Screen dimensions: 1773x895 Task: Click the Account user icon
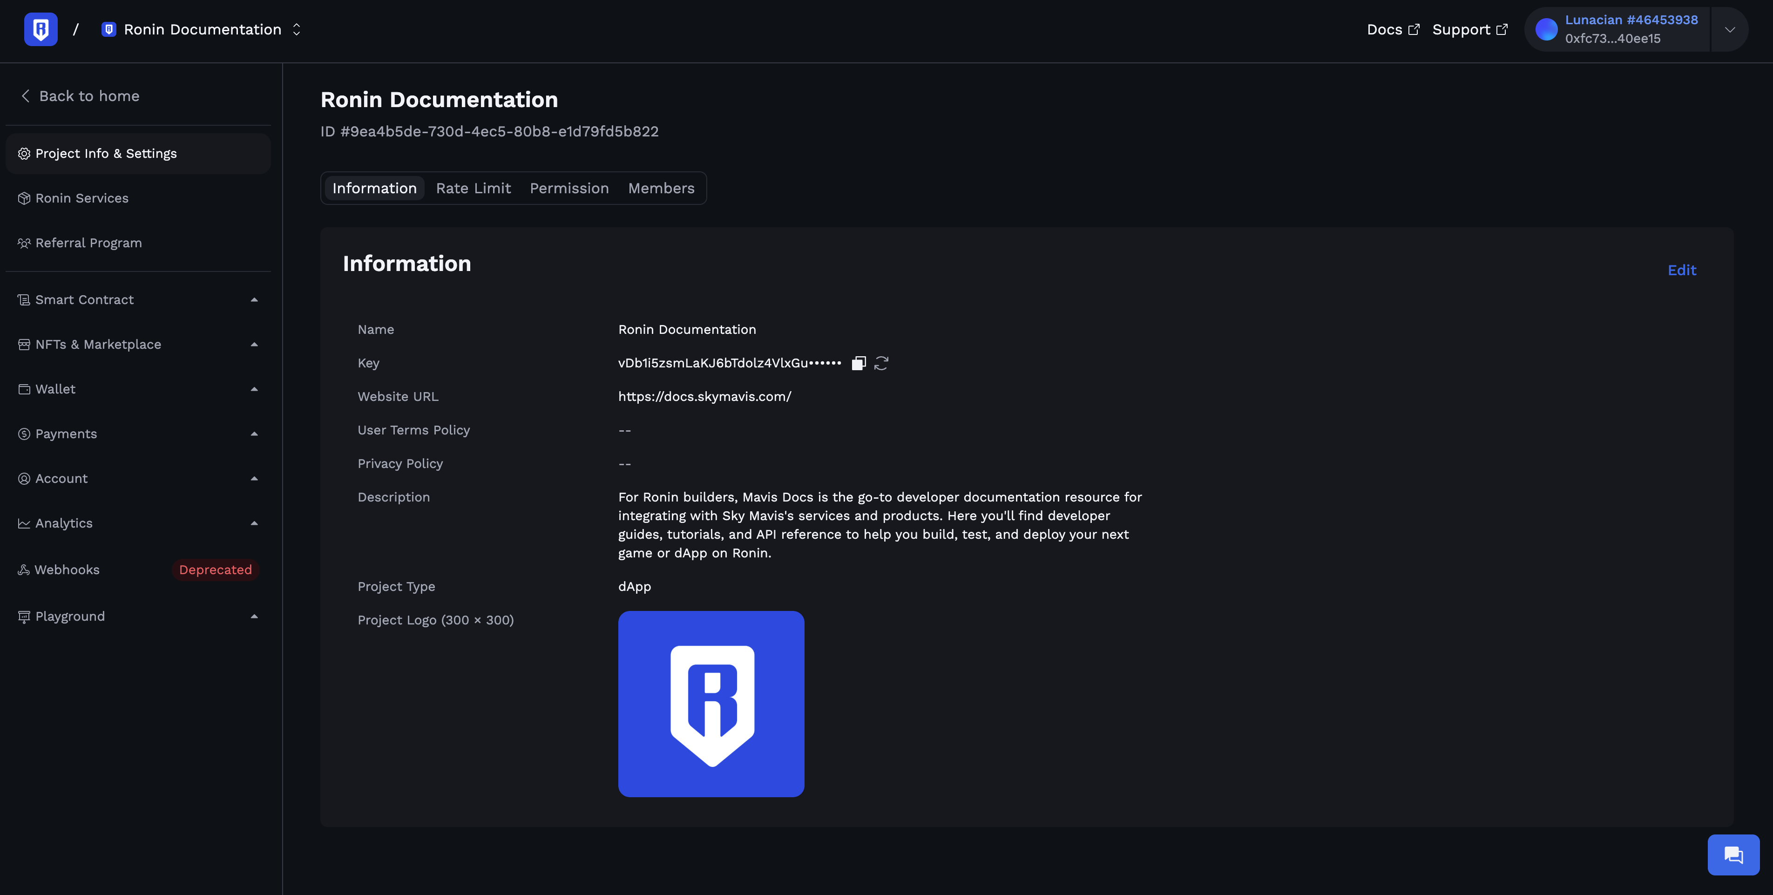pos(24,479)
